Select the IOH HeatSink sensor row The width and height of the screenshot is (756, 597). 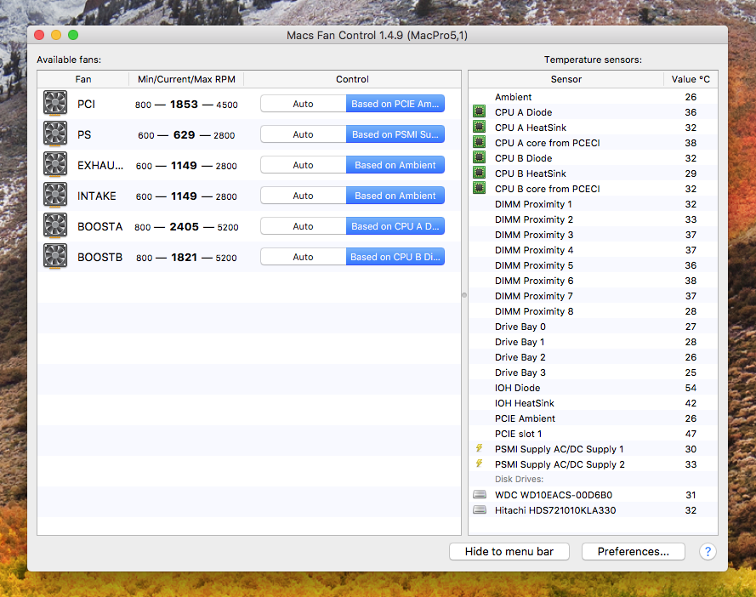[x=593, y=403]
